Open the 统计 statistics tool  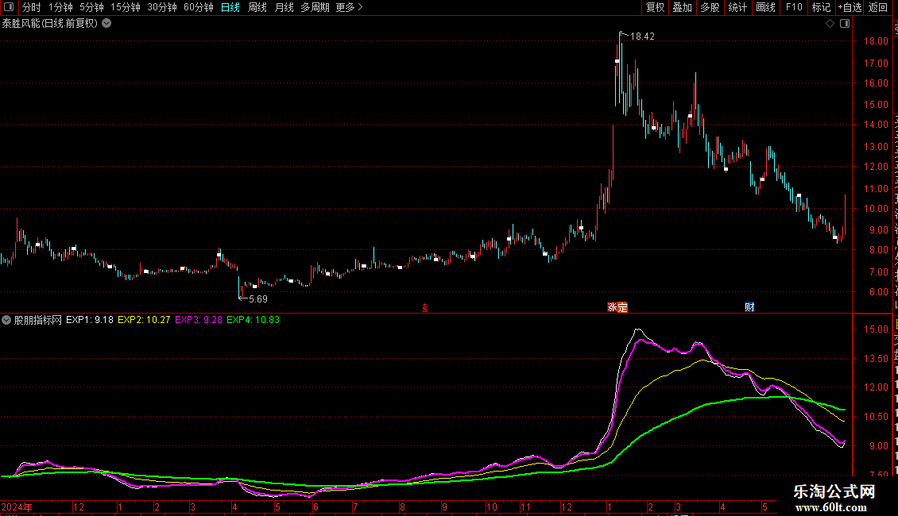[x=737, y=7]
